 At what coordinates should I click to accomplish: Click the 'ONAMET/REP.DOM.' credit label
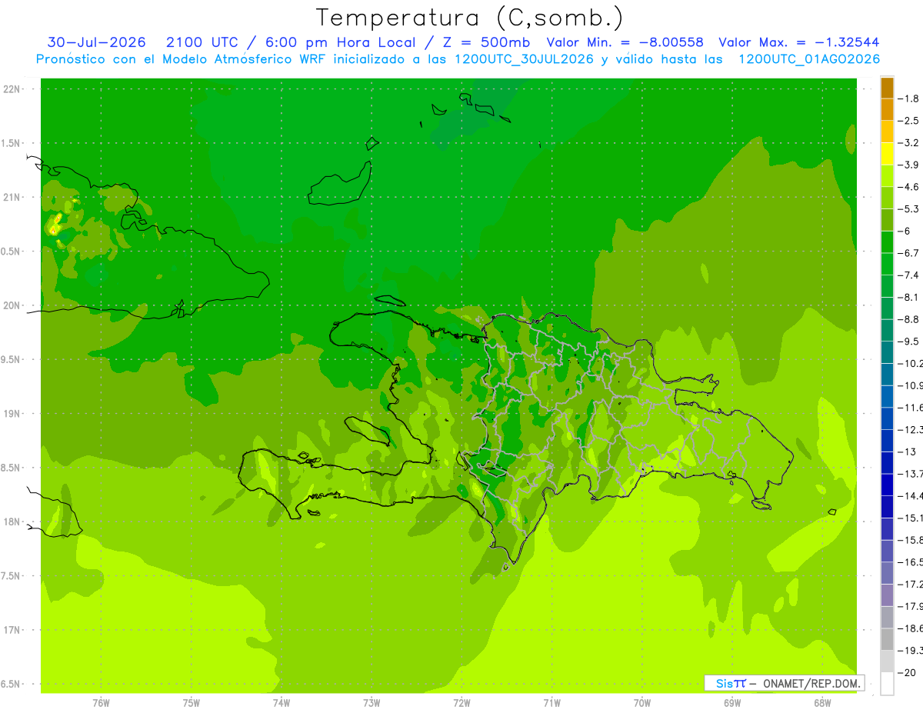[x=811, y=683]
